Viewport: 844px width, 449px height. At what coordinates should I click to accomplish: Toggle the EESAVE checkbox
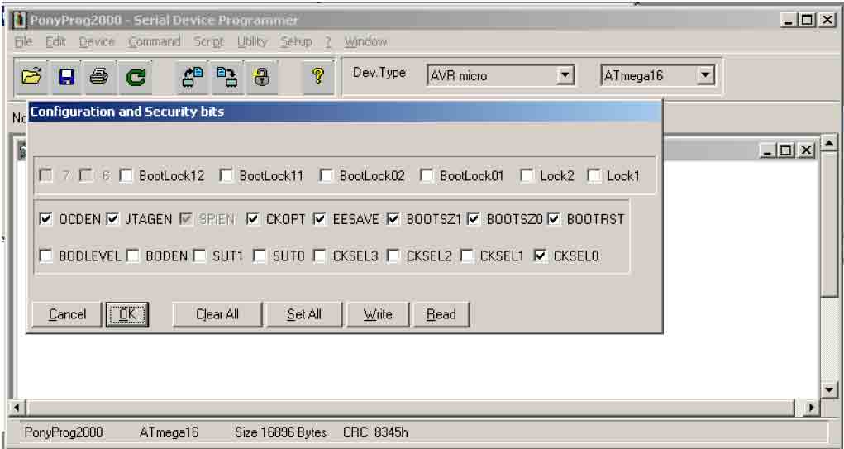(x=320, y=219)
